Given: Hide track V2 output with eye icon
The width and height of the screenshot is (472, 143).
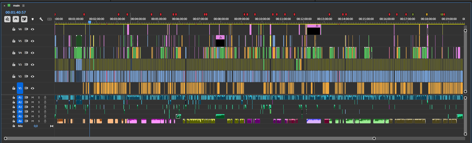Looking at the screenshot, I should tap(33, 76).
